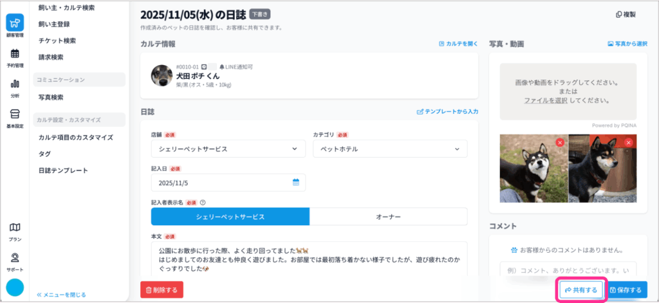Open the 顧客管理 sidebar icon
659x303 pixels.
[15, 26]
